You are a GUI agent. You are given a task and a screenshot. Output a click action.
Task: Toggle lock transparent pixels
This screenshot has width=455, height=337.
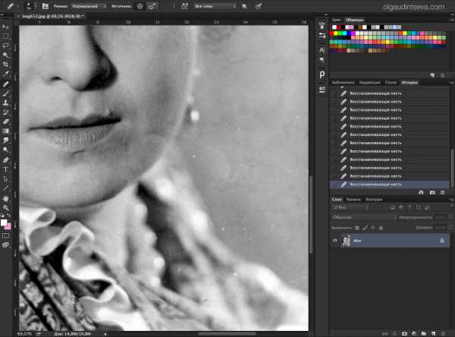[357, 228]
